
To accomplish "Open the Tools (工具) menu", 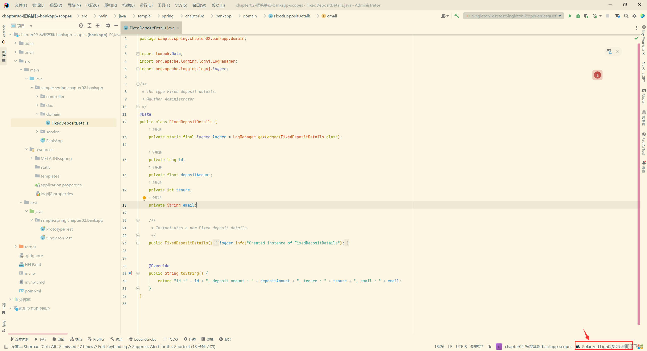I will (164, 5).
